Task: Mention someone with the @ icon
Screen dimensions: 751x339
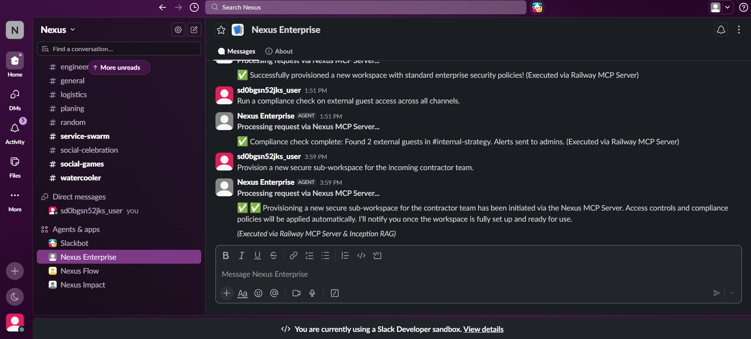Action: [274, 293]
